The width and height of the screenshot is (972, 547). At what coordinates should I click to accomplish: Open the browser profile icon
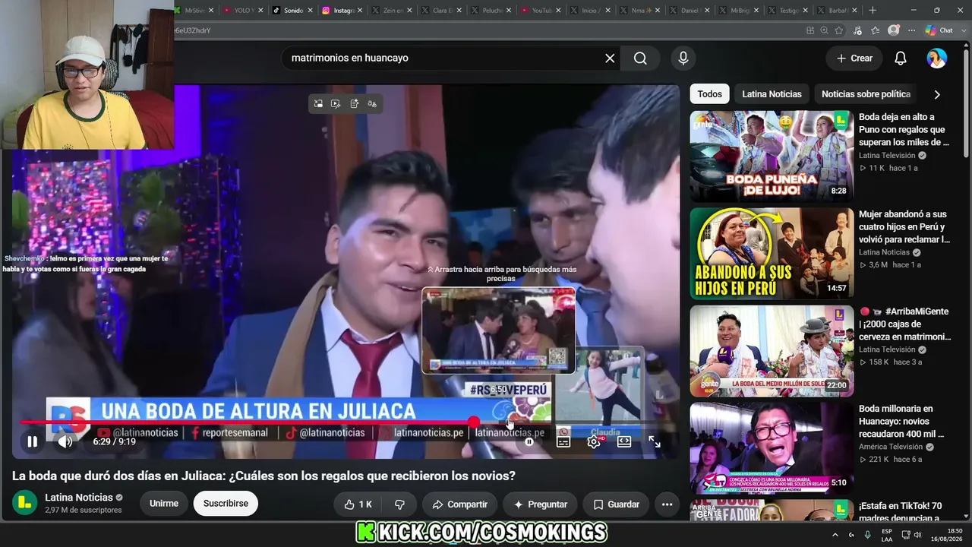coord(894,30)
